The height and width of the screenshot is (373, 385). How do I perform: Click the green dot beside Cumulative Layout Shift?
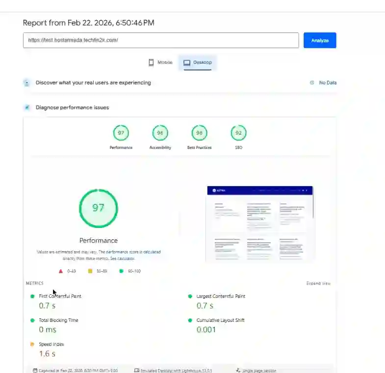pos(190,320)
